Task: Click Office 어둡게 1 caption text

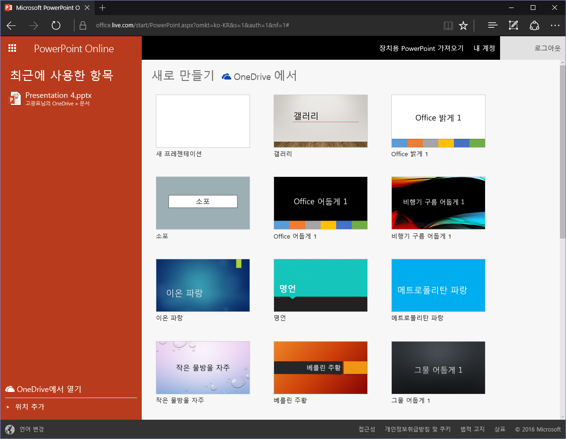Action: (x=295, y=236)
